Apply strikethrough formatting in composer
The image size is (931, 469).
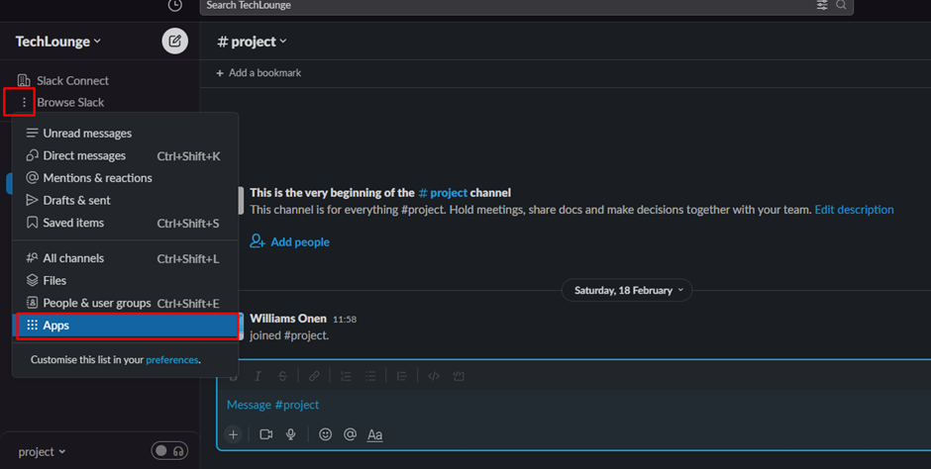coord(282,376)
